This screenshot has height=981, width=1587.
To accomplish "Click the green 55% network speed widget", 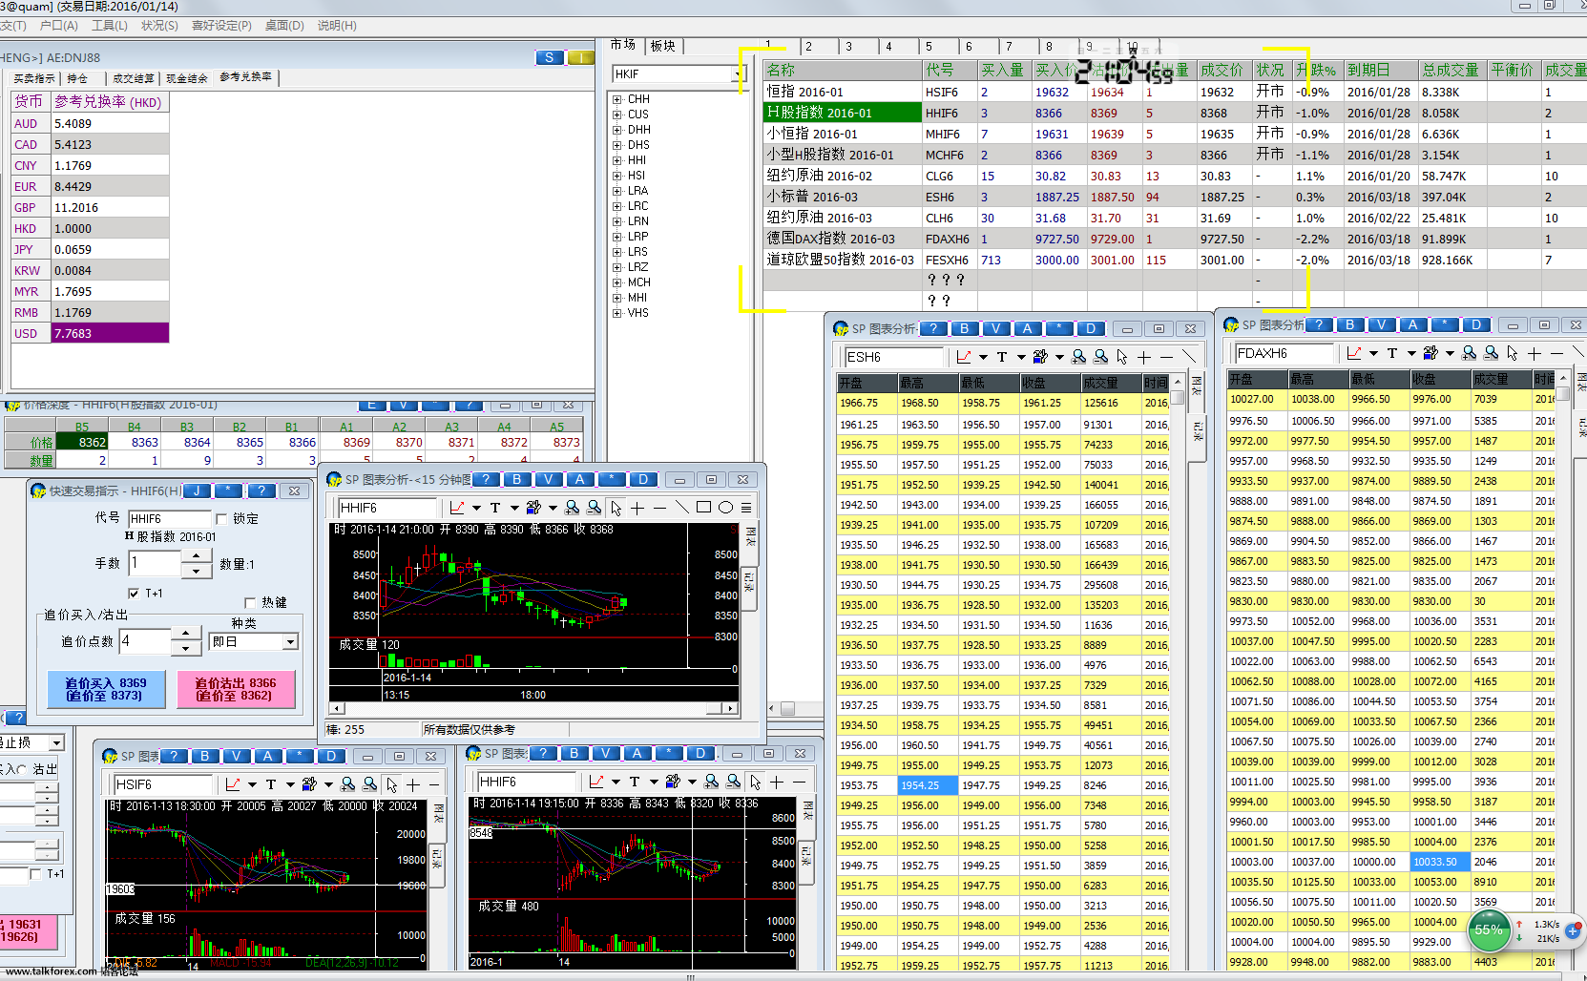I will point(1489,930).
